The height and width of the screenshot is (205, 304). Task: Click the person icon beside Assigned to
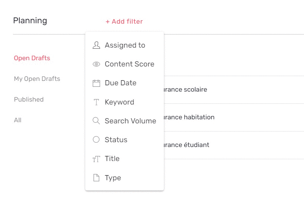click(x=96, y=45)
